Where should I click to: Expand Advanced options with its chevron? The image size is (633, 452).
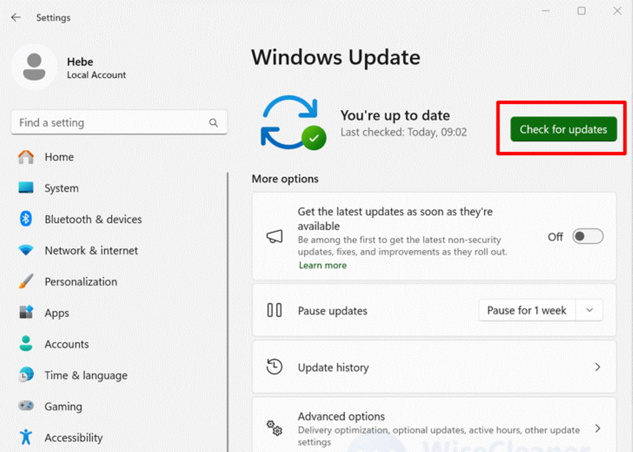[x=597, y=428]
